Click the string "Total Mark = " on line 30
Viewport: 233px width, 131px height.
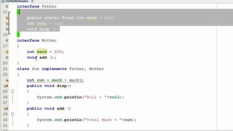click(x=103, y=120)
